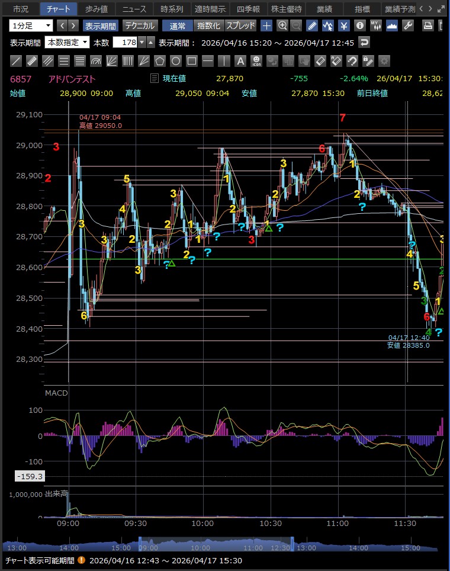
Task: Select the trend line drawing tool
Action: [x=17, y=61]
